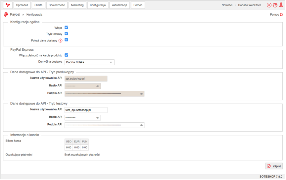Disable the Tryb testowy checkbox
Viewport: 286px width, 180px height.
[67, 33]
